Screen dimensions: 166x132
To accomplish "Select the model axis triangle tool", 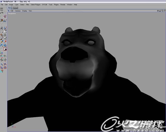I will tap(2, 53).
